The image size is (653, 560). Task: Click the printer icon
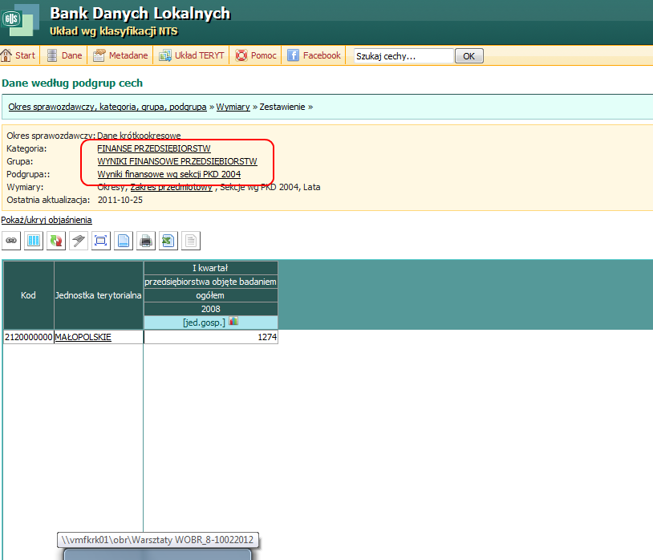146,241
